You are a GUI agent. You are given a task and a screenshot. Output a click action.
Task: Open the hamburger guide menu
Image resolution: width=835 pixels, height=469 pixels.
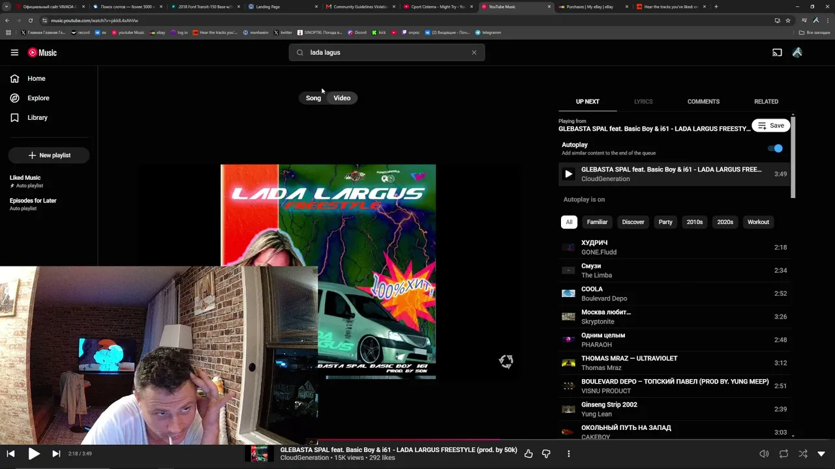coord(14,53)
